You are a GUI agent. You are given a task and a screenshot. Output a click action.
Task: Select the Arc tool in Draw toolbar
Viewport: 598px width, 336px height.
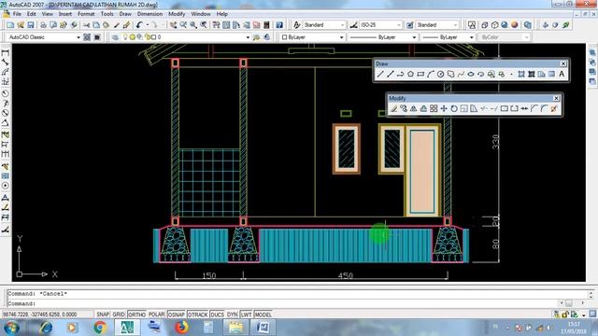(431, 75)
